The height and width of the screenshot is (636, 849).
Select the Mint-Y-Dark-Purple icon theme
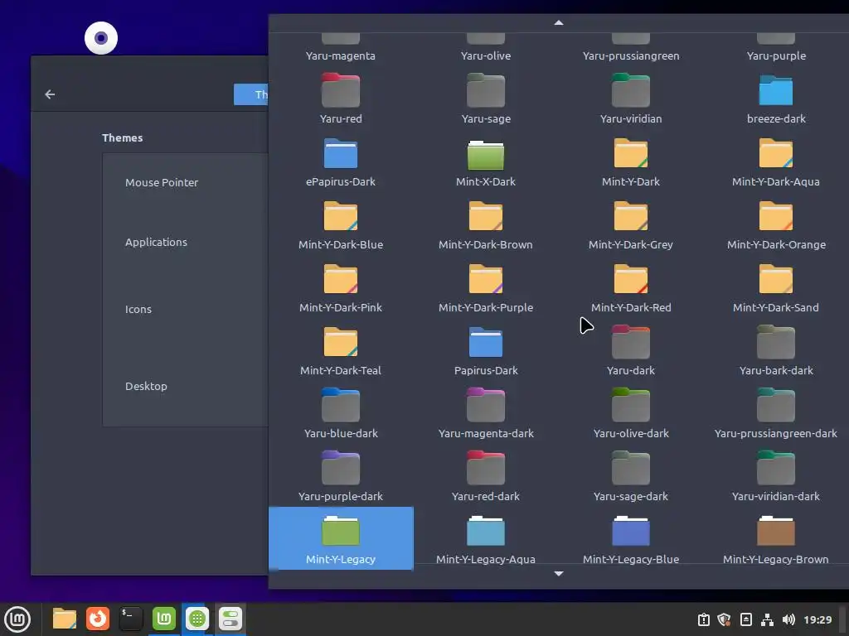pyautogui.click(x=486, y=287)
